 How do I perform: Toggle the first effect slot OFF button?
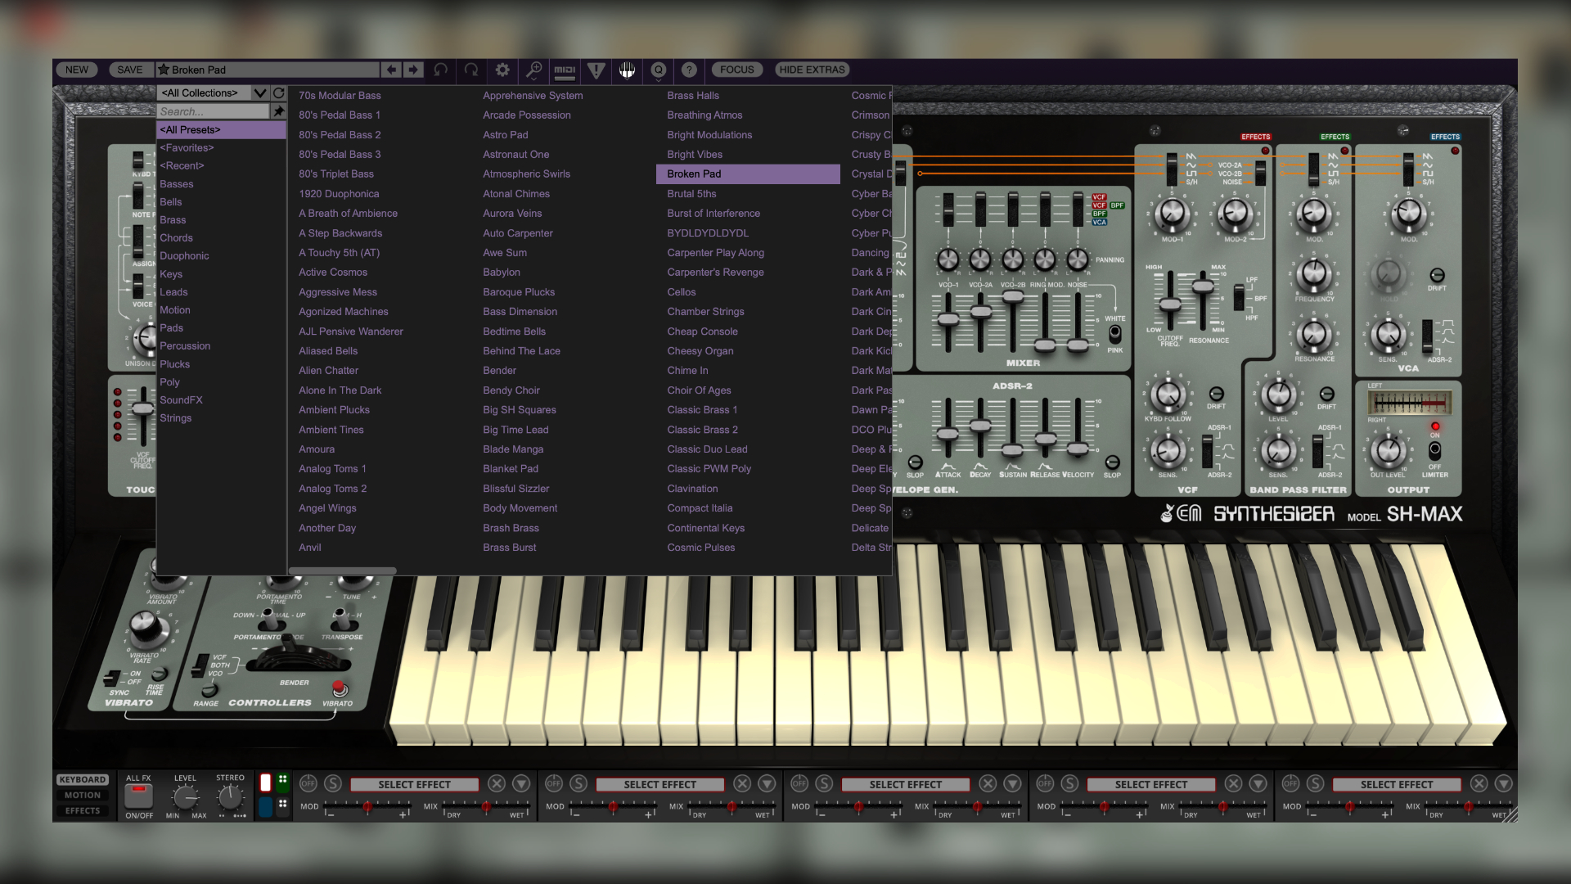(308, 783)
